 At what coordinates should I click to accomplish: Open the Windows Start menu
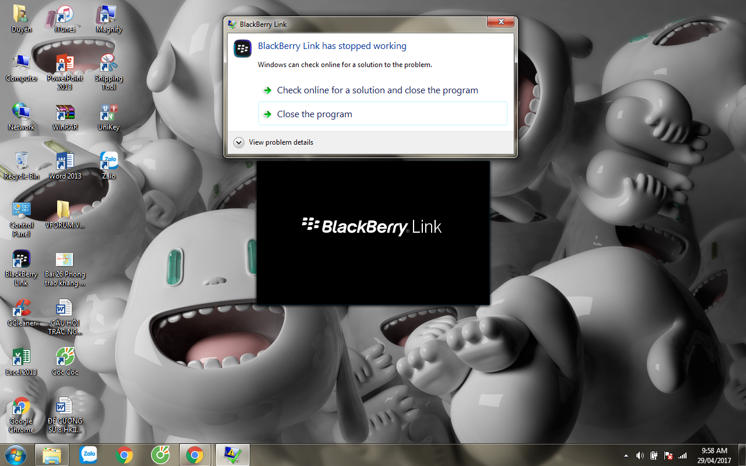16,454
